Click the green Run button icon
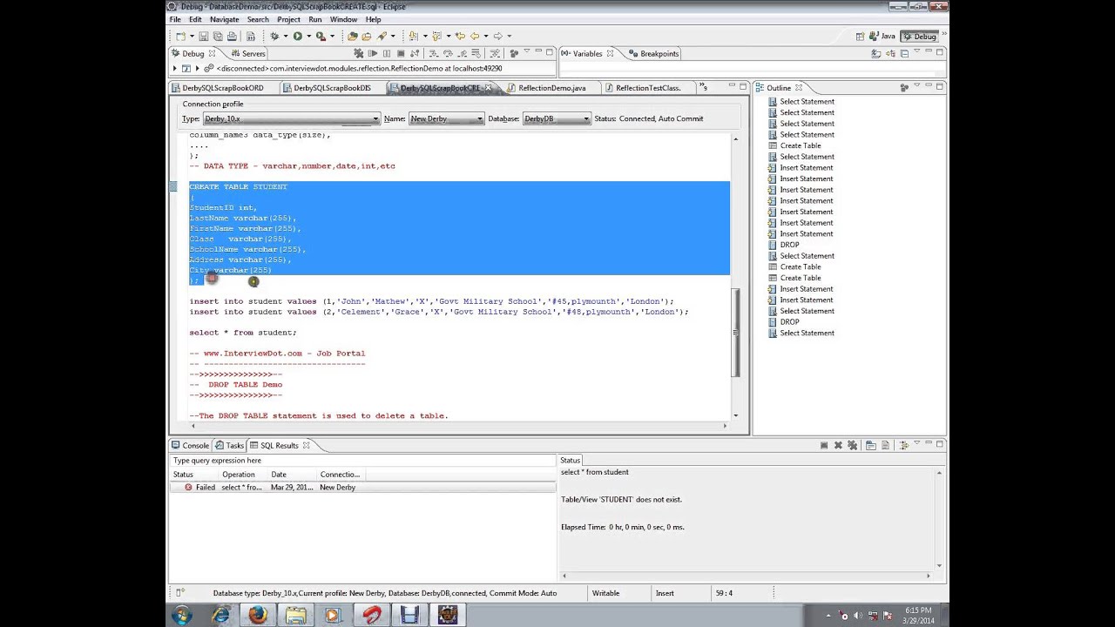The width and height of the screenshot is (1115, 627). [x=298, y=37]
